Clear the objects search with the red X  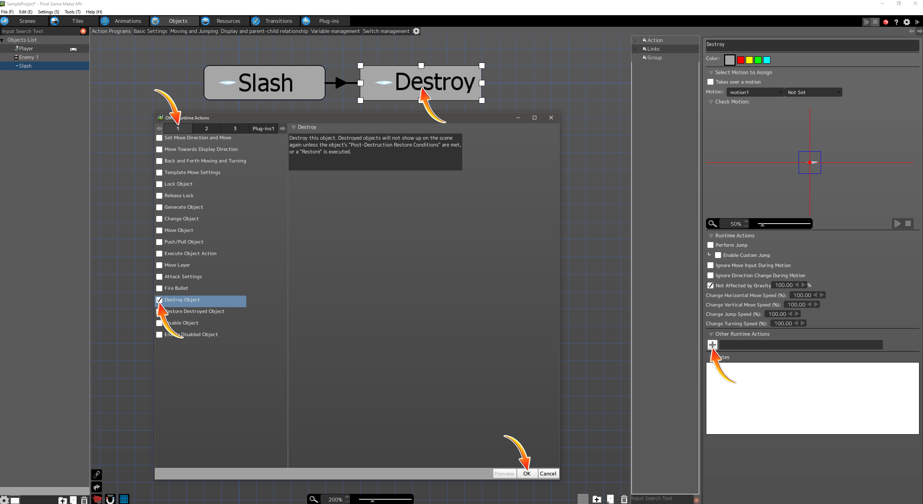(83, 31)
